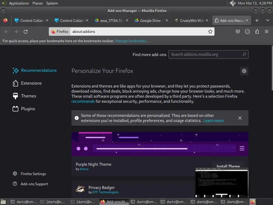This screenshot has width=273, height=205.
Task: Go forward one page in Firefox
Action: click(16, 32)
